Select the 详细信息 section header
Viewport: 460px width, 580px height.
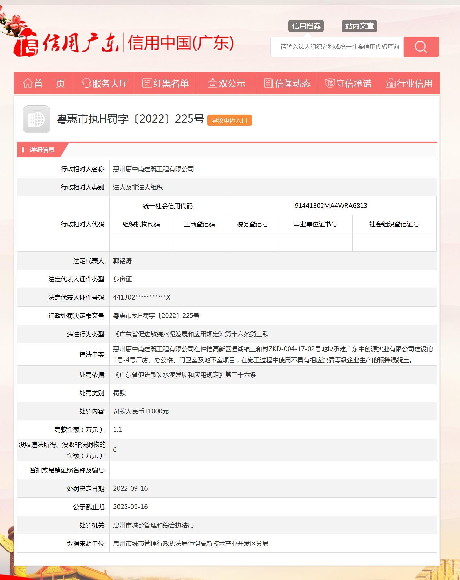pos(42,150)
